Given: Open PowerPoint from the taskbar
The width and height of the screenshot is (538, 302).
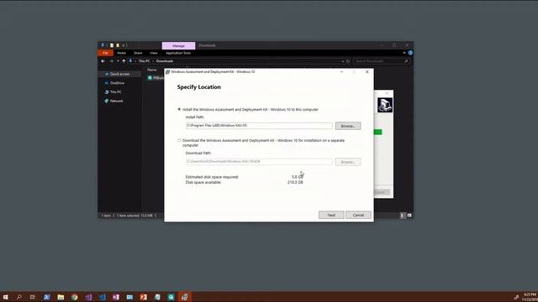Looking at the screenshot, I should pos(144,297).
